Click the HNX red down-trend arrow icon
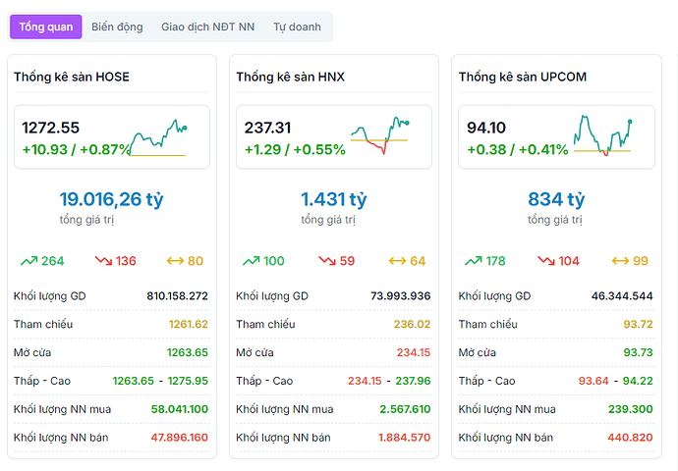 (325, 261)
